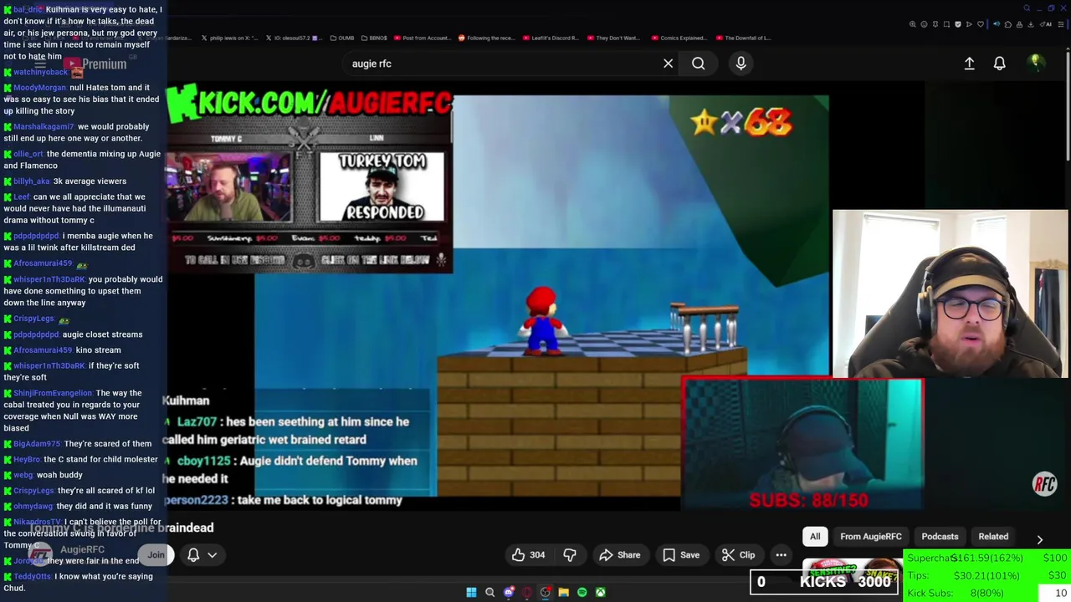Click the RFC watermark logo on video

[x=1044, y=484]
